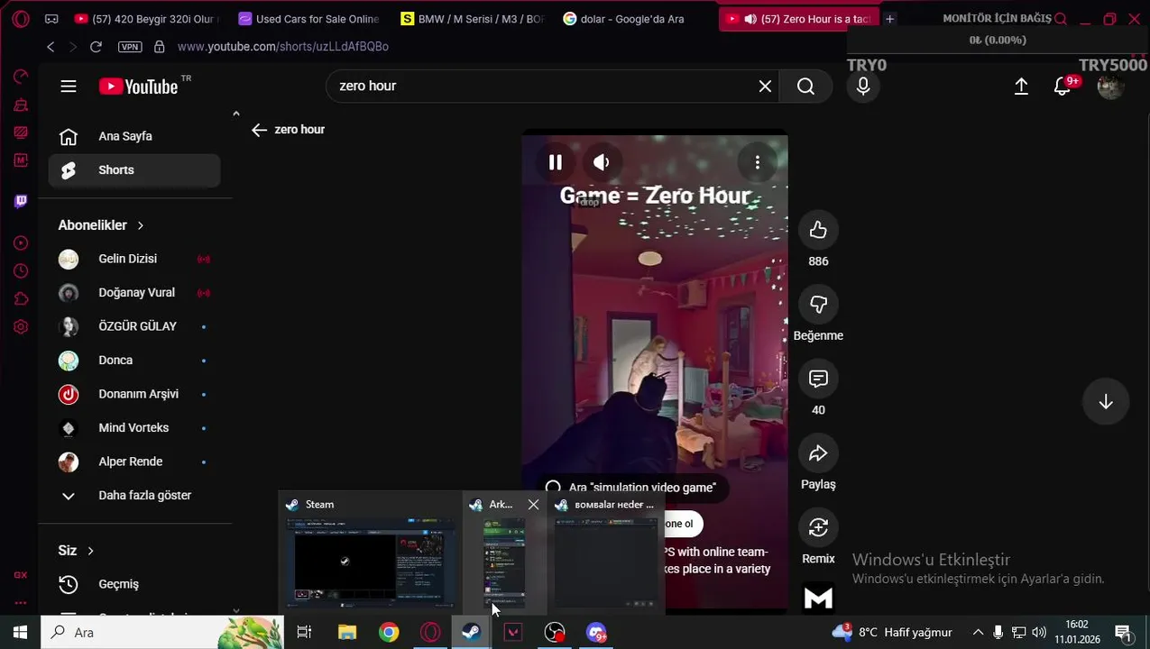The height and width of the screenshot is (649, 1150).
Task: Launch Chrome from the taskbar
Action: [389, 633]
